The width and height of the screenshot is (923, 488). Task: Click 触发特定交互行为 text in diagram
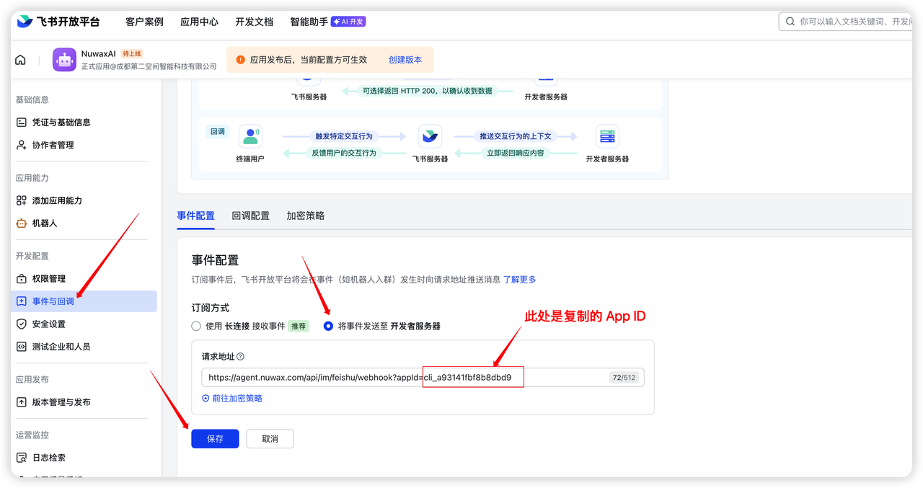click(x=344, y=136)
